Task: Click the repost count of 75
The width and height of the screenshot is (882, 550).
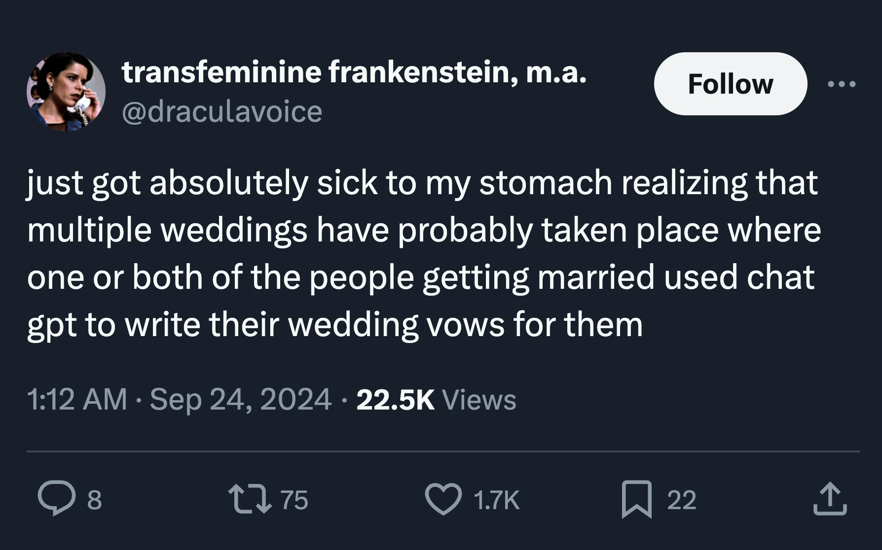Action: pyautogui.click(x=294, y=500)
